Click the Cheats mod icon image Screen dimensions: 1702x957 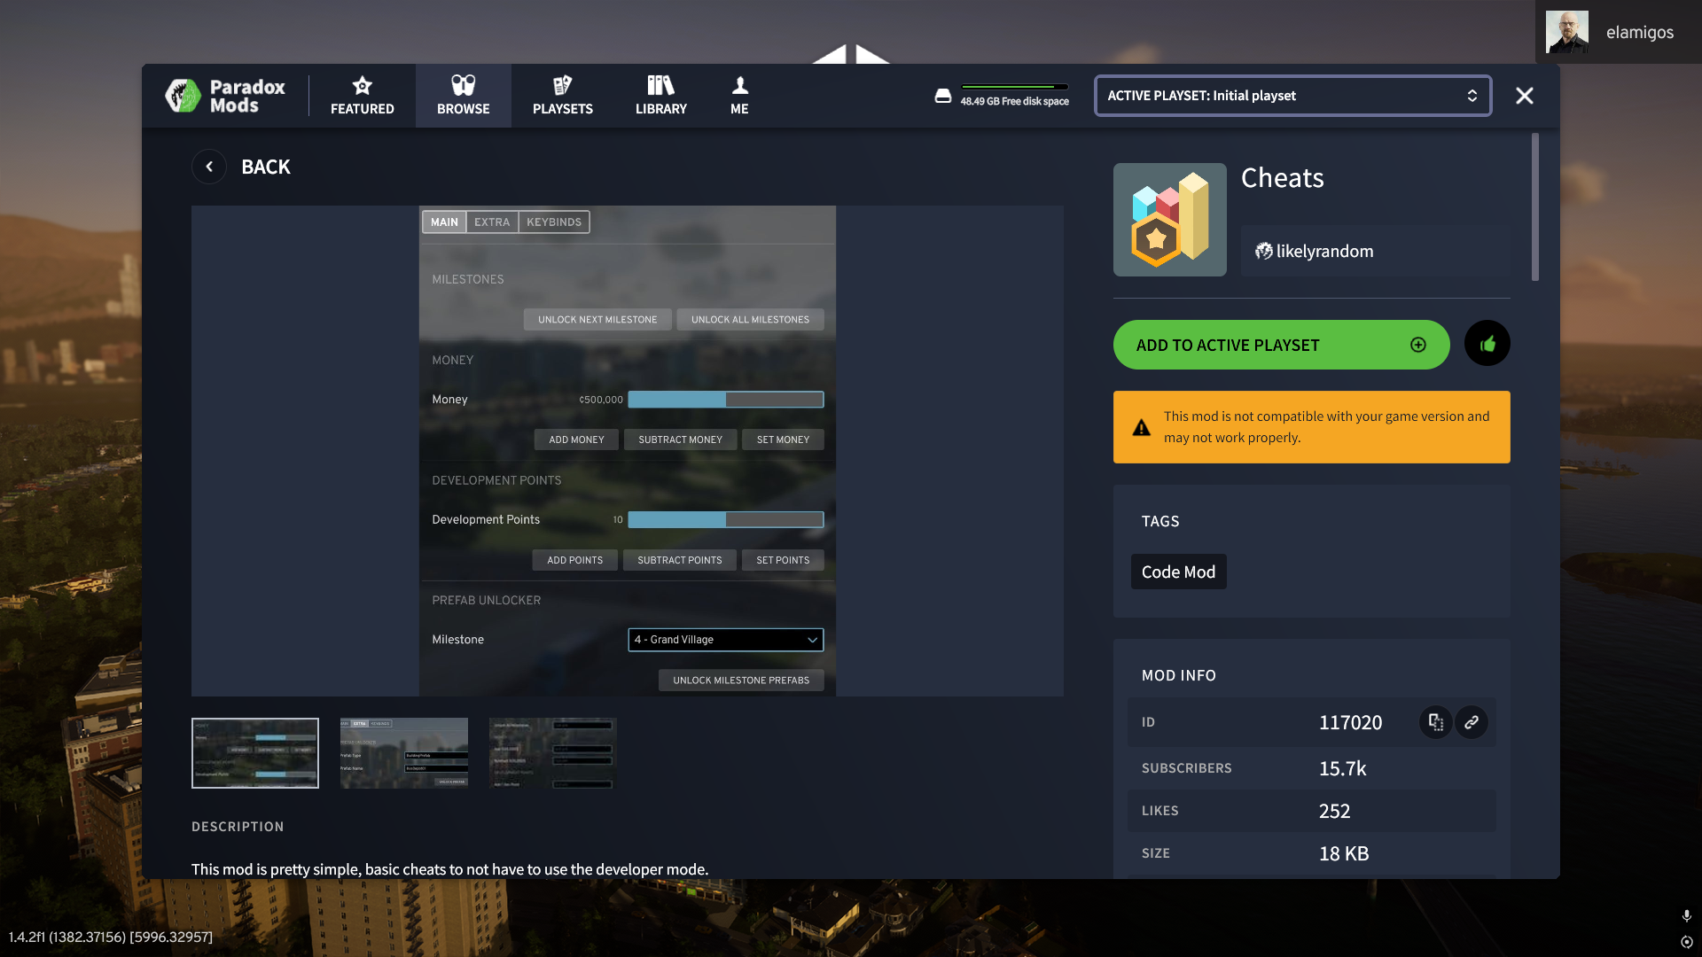pos(1170,220)
